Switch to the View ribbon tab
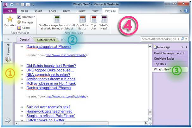The width and height of the screenshot is (192, 128). point(95,11)
